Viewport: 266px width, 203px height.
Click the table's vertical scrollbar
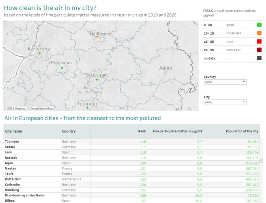click(261, 161)
